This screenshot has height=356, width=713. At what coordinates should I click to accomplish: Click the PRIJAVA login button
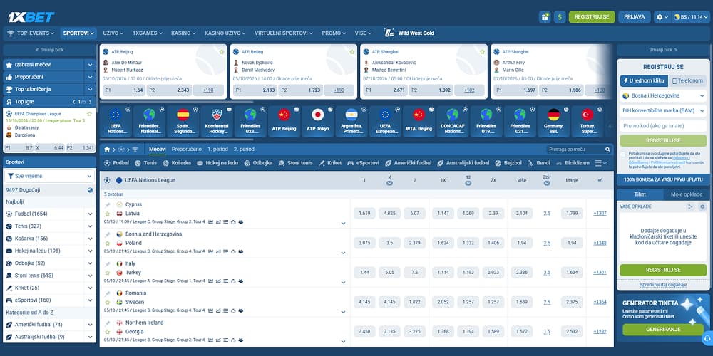click(635, 17)
